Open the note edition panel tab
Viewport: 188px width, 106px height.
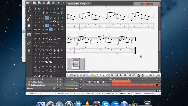point(29,9)
